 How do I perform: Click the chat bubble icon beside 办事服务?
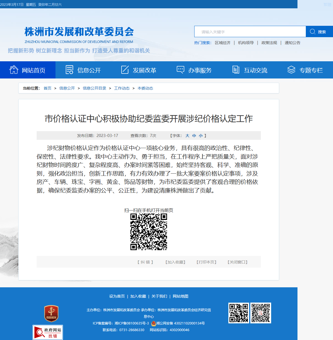pyautogui.click(x=180, y=70)
